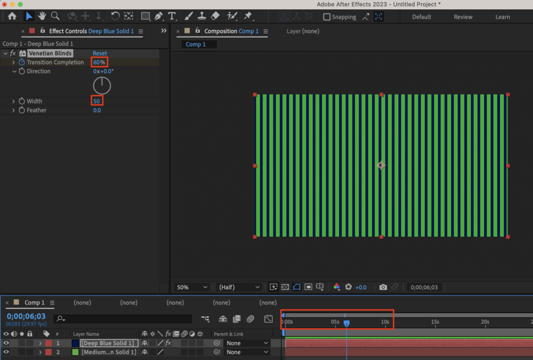Hide the Deep Blue Solid 1 layer
This screenshot has height=360, width=533.
click(x=6, y=343)
